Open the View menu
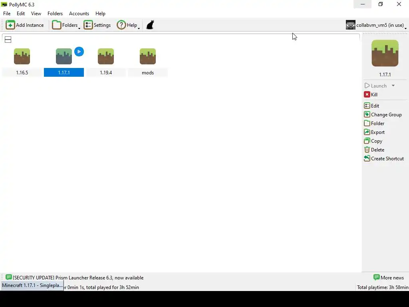 pyautogui.click(x=36, y=14)
